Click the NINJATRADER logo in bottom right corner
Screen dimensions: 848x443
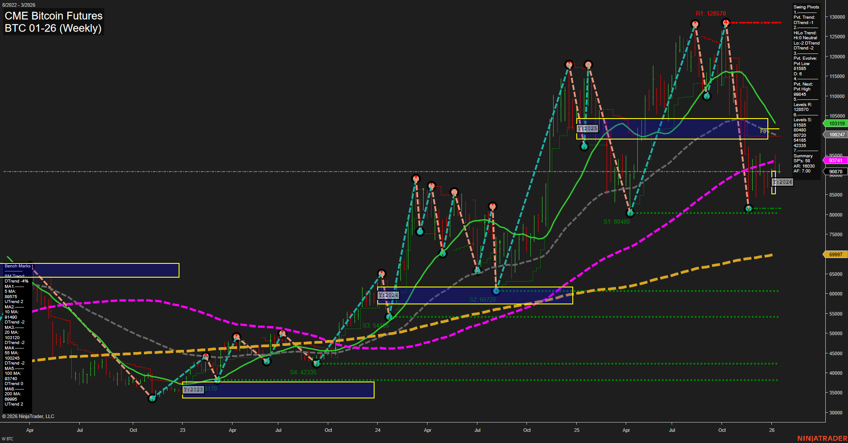point(822,437)
